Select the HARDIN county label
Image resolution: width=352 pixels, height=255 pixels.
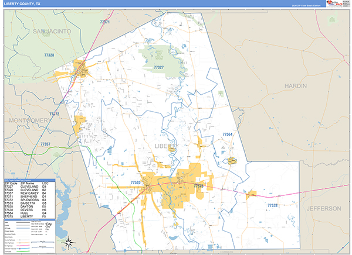[296, 86]
